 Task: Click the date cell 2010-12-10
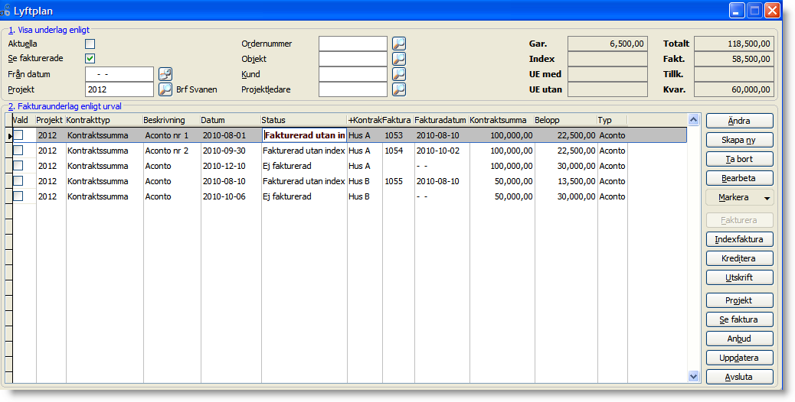[231, 166]
